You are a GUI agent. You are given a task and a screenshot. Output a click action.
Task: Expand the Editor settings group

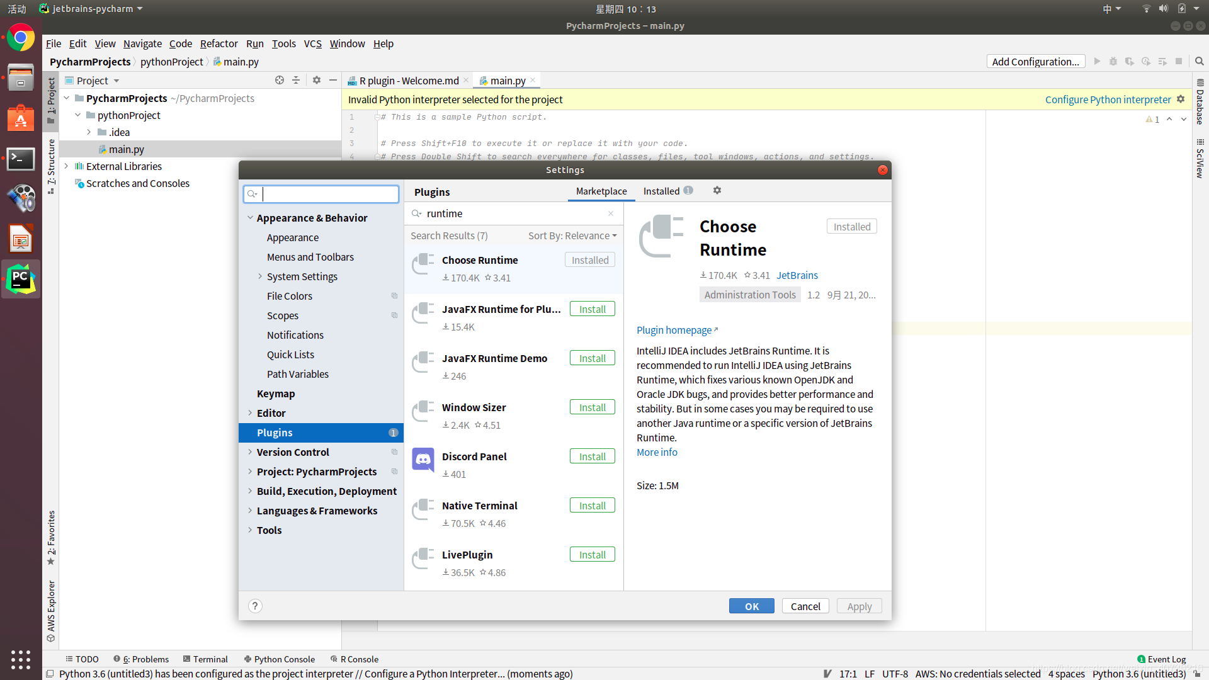click(250, 413)
